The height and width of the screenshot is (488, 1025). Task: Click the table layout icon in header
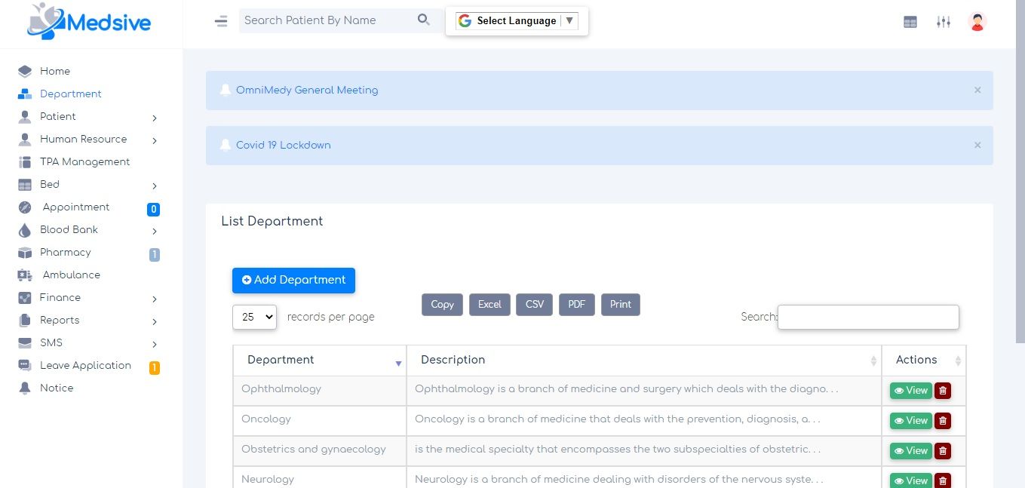coord(910,23)
